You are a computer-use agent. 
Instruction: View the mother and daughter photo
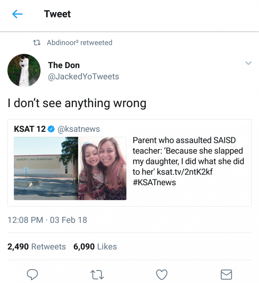tap(102, 169)
